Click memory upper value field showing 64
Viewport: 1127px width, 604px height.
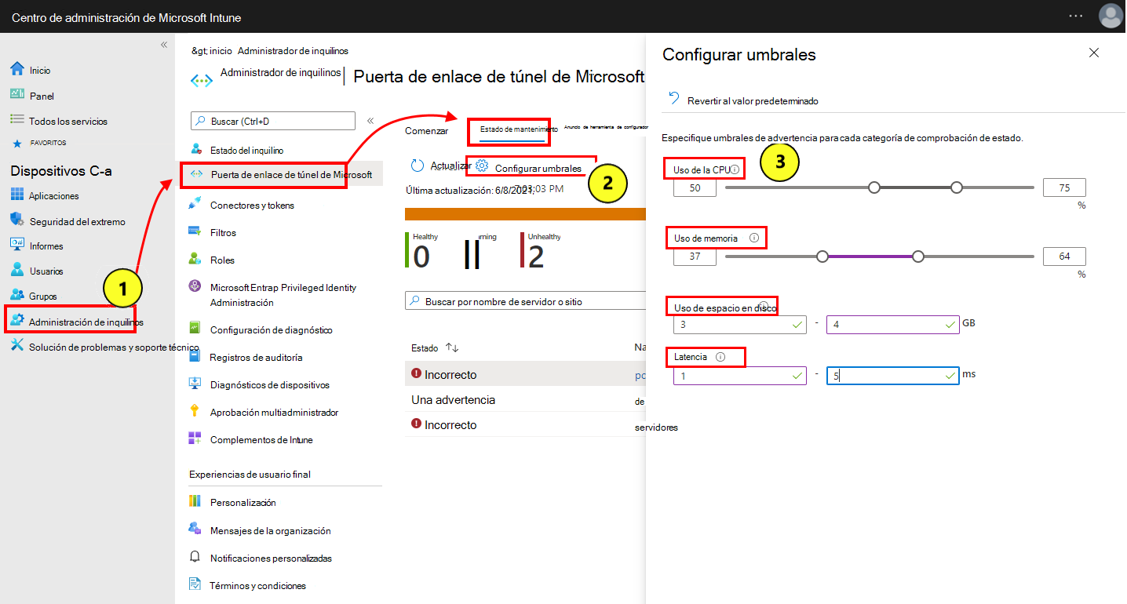pyautogui.click(x=1064, y=257)
